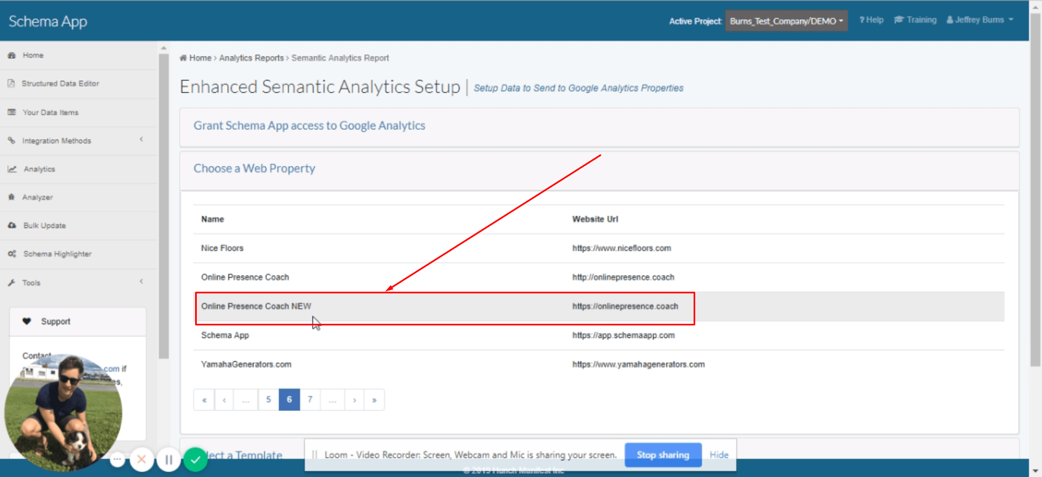Click the Tools wrench icon
Viewport: 1042px width, 477px height.
coord(11,283)
